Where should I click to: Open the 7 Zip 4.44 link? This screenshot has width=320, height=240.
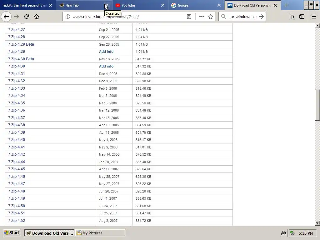click(17, 162)
